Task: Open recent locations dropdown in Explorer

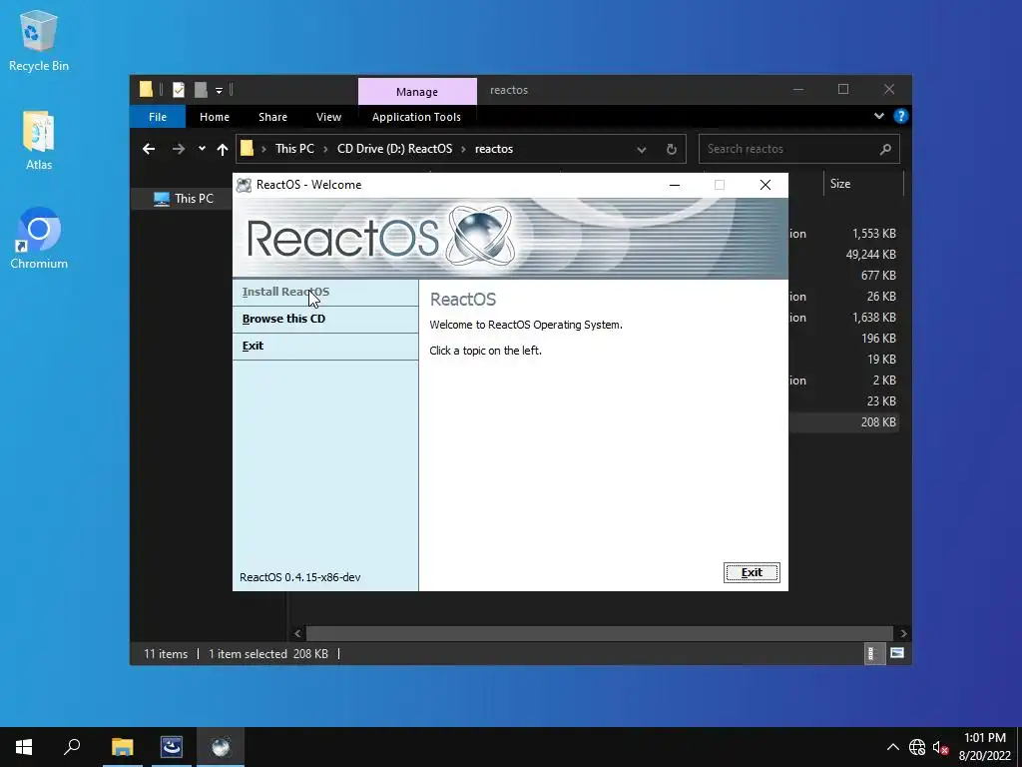Action: click(x=202, y=149)
